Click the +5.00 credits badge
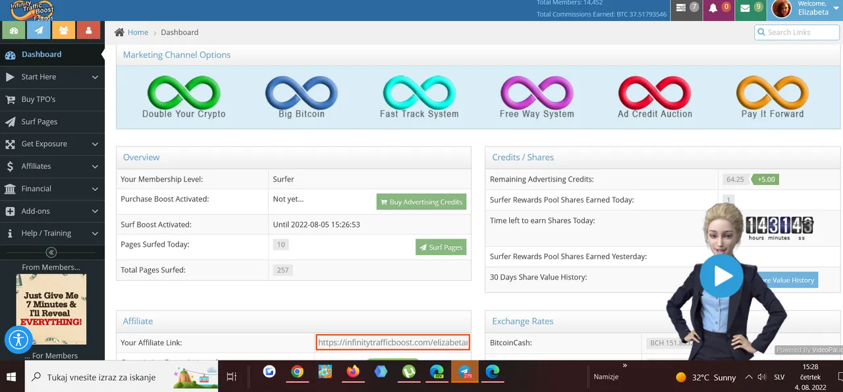This screenshot has height=392, width=843. pos(765,179)
